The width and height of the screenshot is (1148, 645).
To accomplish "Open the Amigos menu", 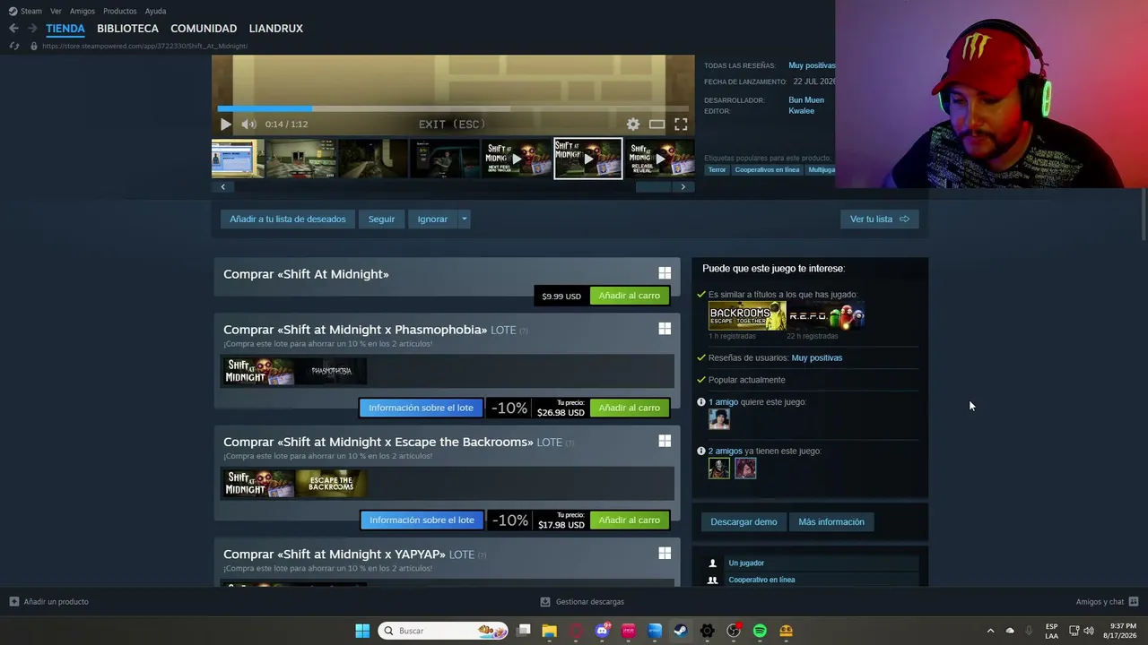I will (83, 11).
